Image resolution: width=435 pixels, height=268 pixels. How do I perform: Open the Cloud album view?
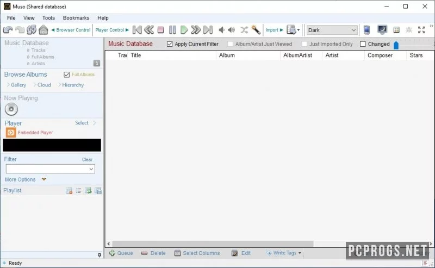44,85
